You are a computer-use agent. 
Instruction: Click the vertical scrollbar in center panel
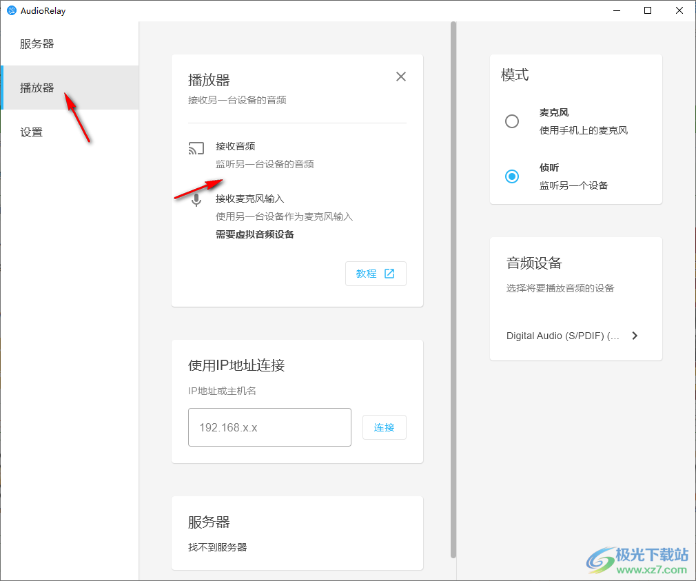[453, 289]
